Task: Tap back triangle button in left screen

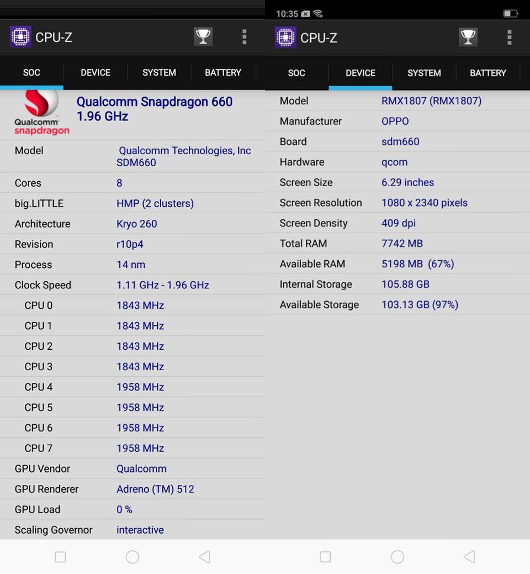Action: pos(204,557)
